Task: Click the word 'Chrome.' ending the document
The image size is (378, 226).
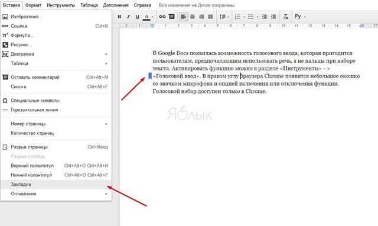Action: point(256,92)
